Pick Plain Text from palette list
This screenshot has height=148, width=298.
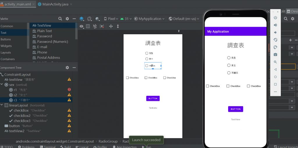click(45, 31)
